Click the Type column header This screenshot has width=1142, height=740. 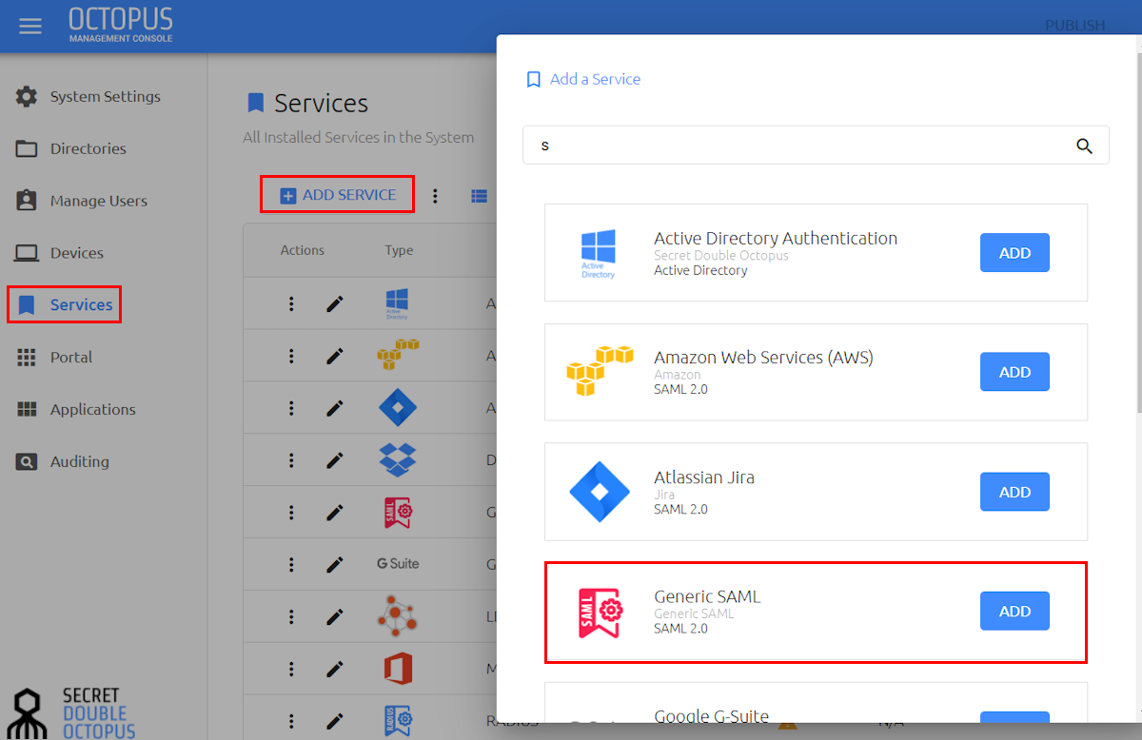coord(399,250)
